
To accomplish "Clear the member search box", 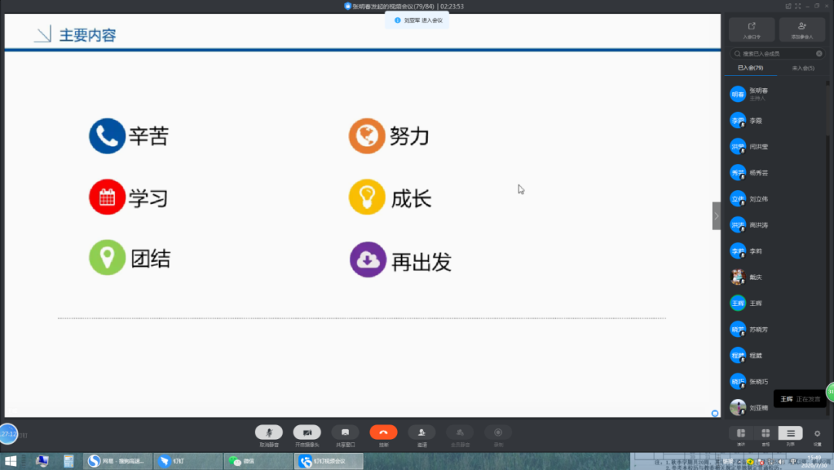I will (819, 53).
